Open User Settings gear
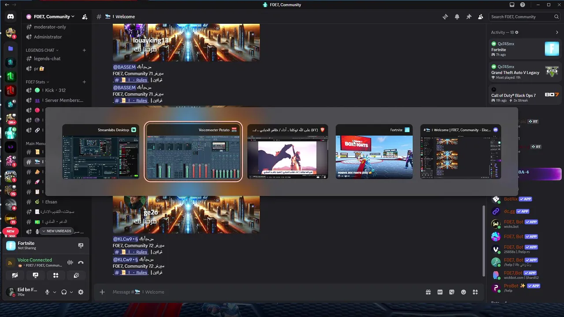564x317 pixels. click(x=81, y=292)
